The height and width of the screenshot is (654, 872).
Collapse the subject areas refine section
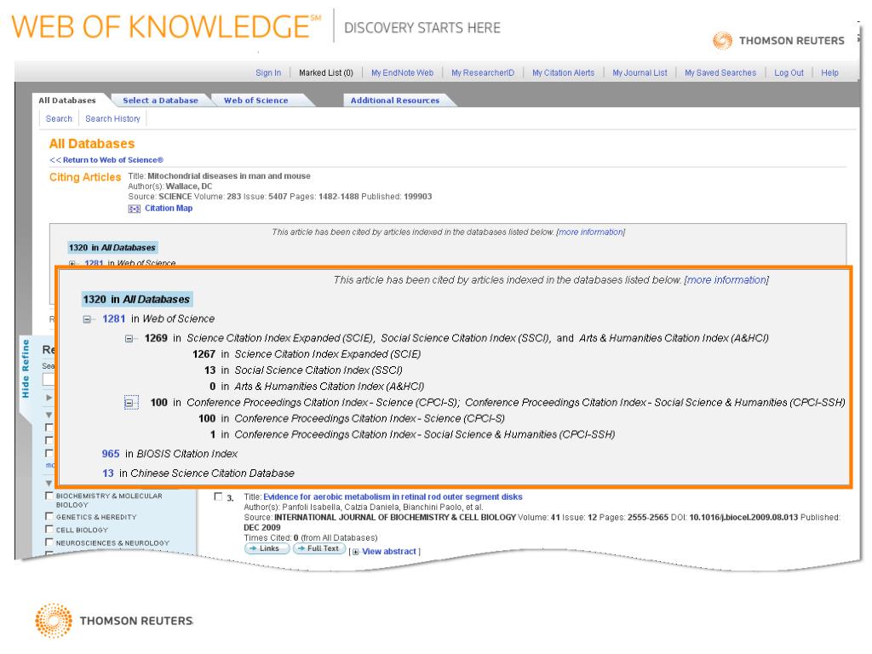point(49,484)
